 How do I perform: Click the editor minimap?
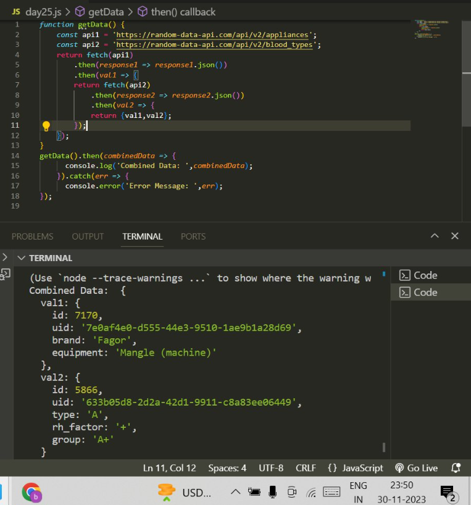(431, 29)
